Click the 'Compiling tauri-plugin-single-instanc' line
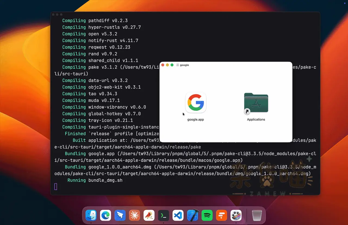The width and height of the screenshot is (348, 225). [x=111, y=127]
